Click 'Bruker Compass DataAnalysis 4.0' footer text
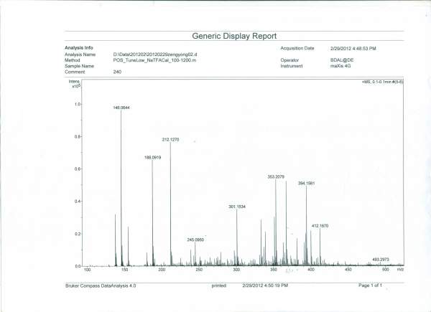Image resolution: width=431 pixels, height=312 pixels. pyautogui.click(x=101, y=285)
